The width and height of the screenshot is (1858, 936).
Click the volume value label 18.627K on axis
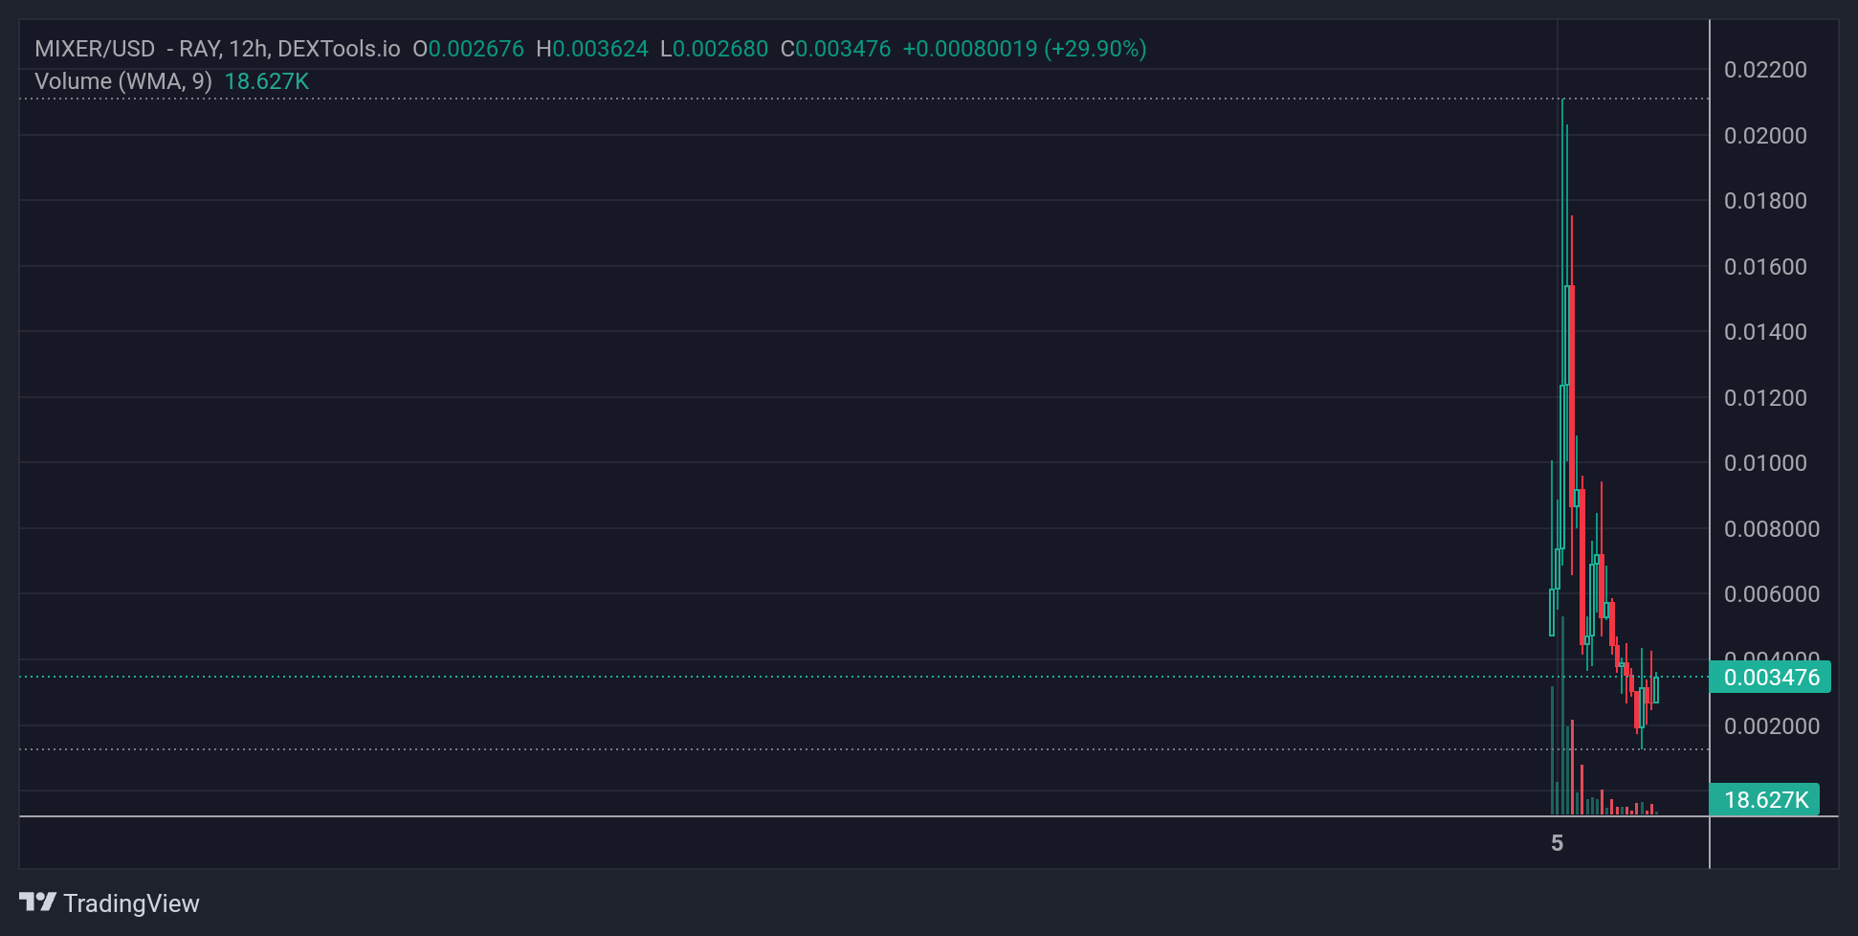point(1765,800)
